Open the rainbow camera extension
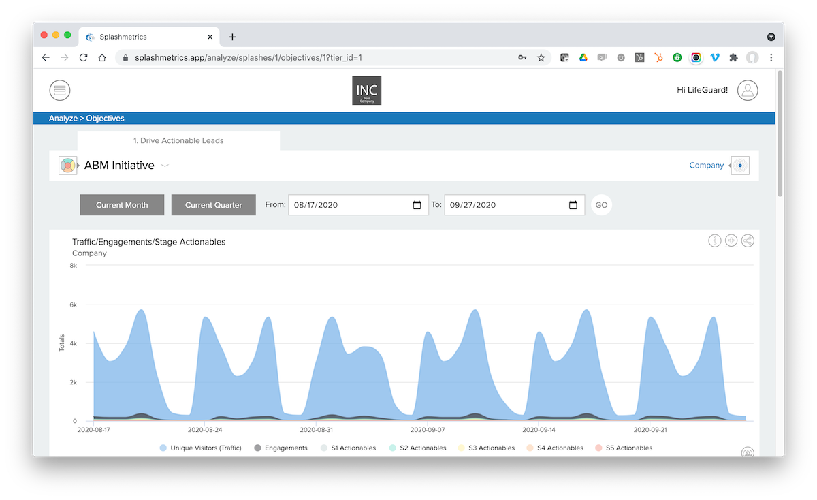The height and width of the screenshot is (500, 817). click(x=696, y=58)
